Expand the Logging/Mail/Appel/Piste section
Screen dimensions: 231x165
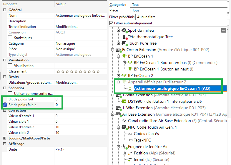click(x=4, y=138)
